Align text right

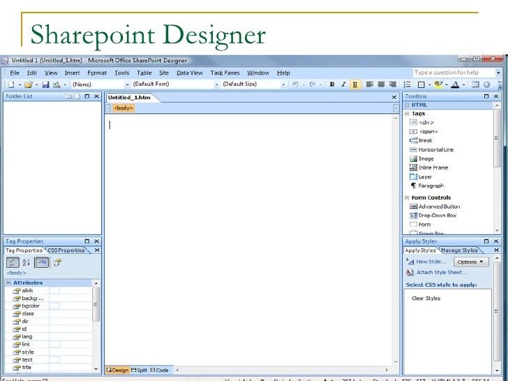pyautogui.click(x=393, y=84)
